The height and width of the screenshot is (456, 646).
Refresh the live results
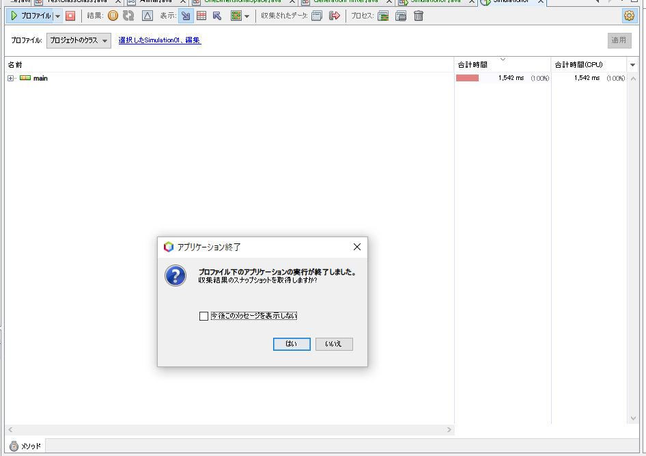128,16
